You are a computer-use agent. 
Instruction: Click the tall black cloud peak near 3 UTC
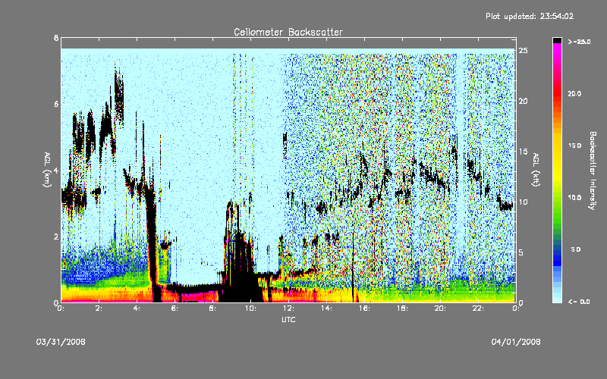tap(119, 95)
